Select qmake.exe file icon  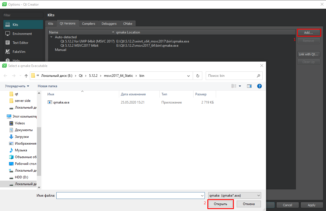click(50, 102)
